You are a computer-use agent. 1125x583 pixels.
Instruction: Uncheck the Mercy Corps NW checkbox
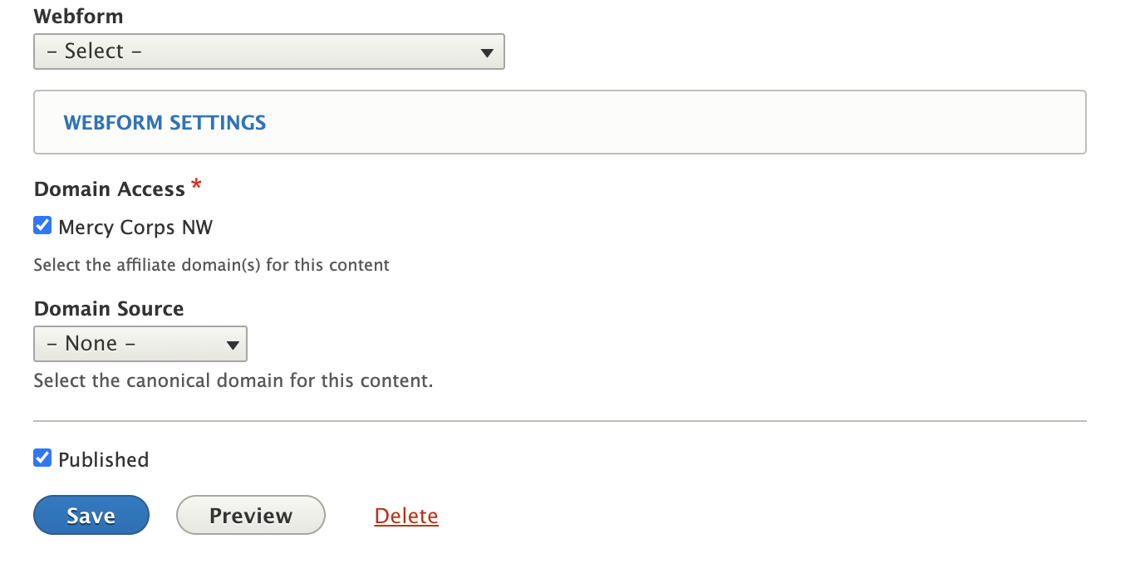pyautogui.click(x=42, y=225)
